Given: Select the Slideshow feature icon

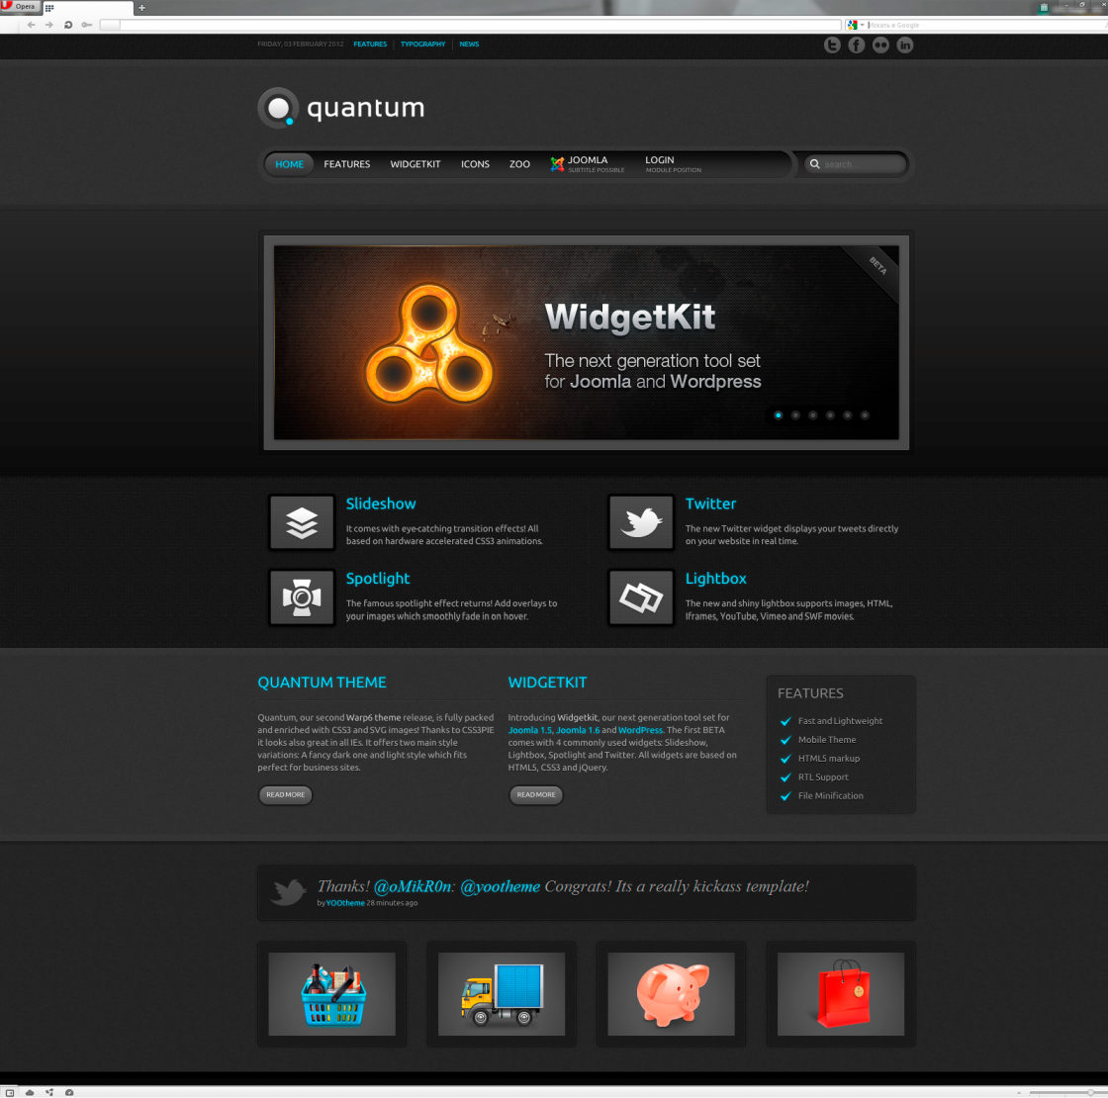Looking at the screenshot, I should click(x=302, y=522).
